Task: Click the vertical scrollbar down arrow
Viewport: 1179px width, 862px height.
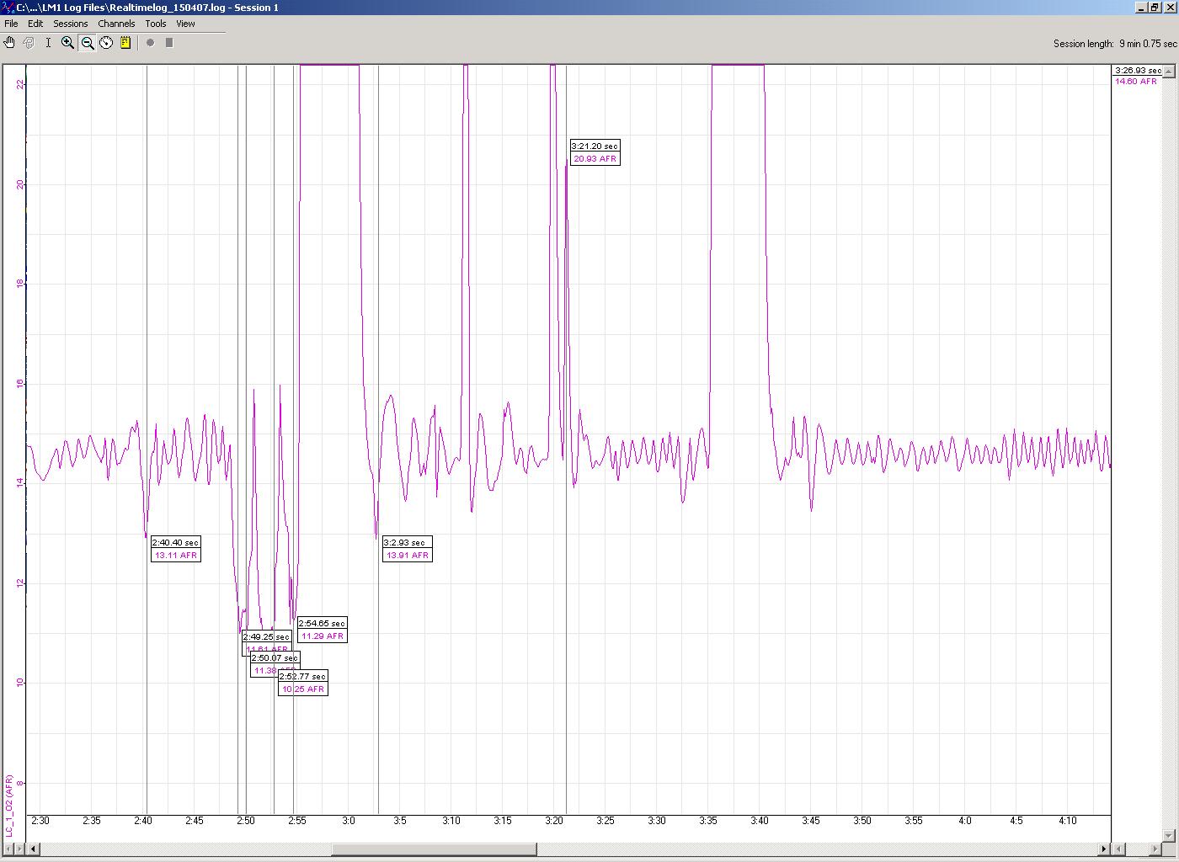Action: point(1169,835)
